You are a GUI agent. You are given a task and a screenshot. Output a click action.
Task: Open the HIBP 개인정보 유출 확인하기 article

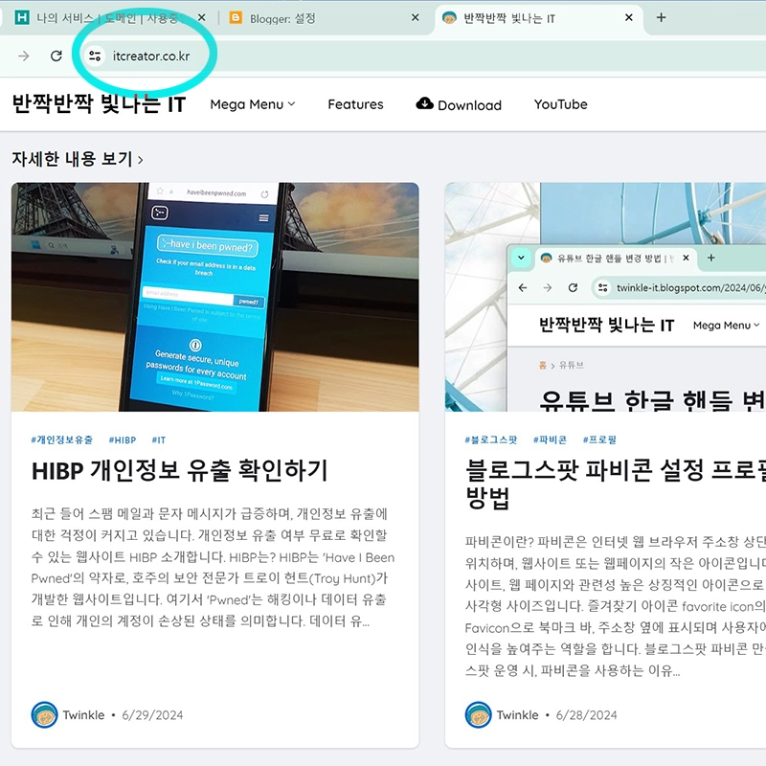[176, 472]
